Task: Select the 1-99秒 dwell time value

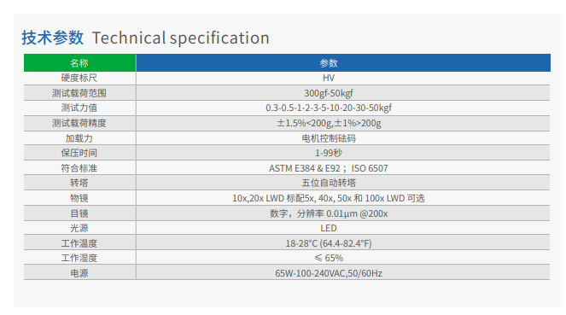Action: 329,153
